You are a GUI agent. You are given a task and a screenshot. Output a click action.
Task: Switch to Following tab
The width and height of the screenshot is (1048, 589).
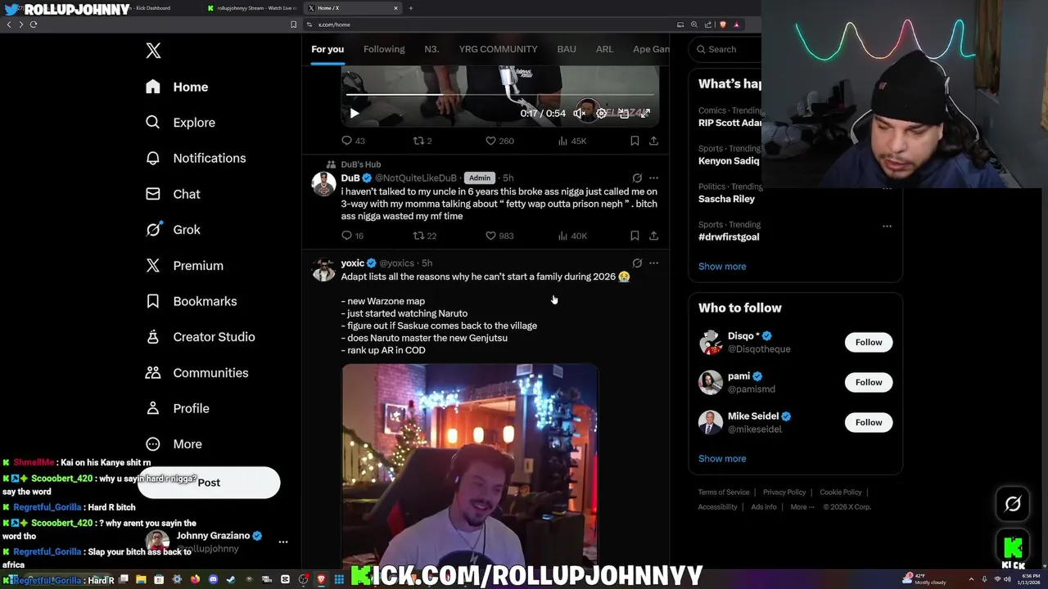[x=384, y=49]
